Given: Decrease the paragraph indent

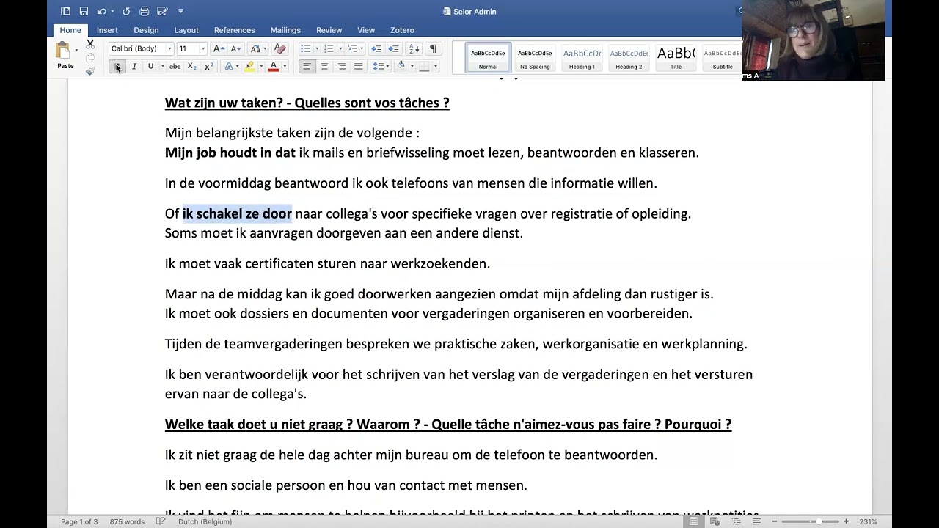Looking at the screenshot, I should tap(376, 48).
